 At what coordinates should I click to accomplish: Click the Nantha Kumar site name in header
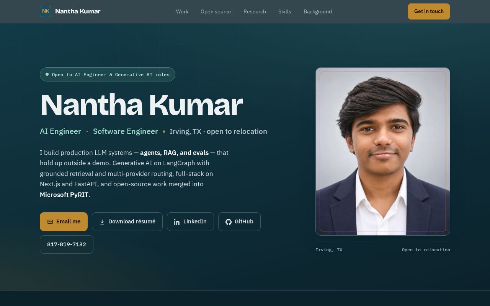click(78, 11)
